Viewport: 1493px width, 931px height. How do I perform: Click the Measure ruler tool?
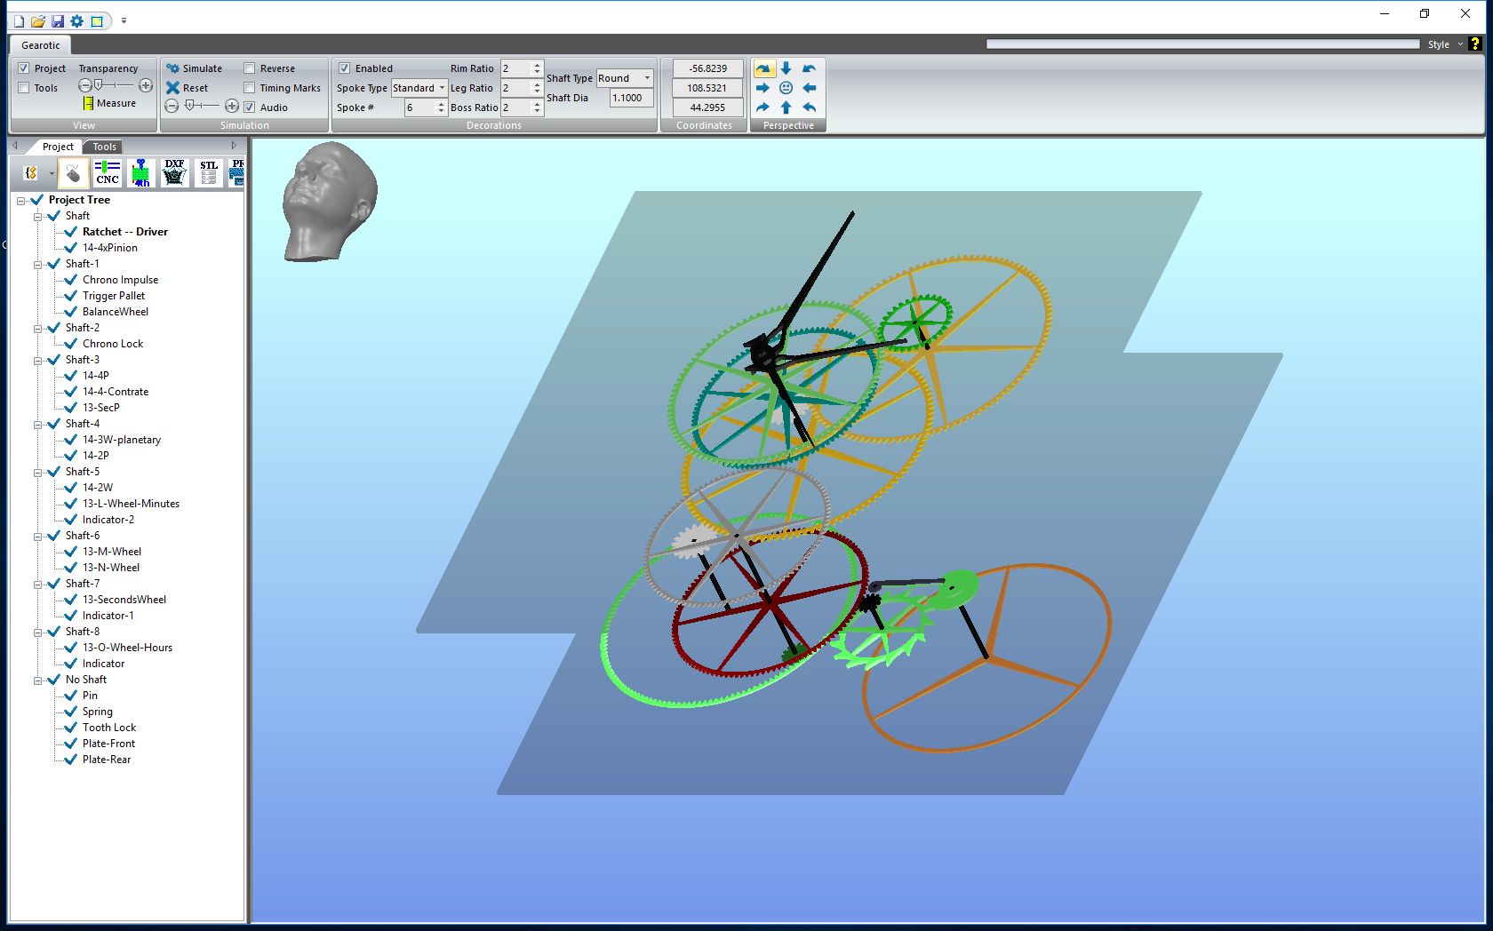coord(109,103)
